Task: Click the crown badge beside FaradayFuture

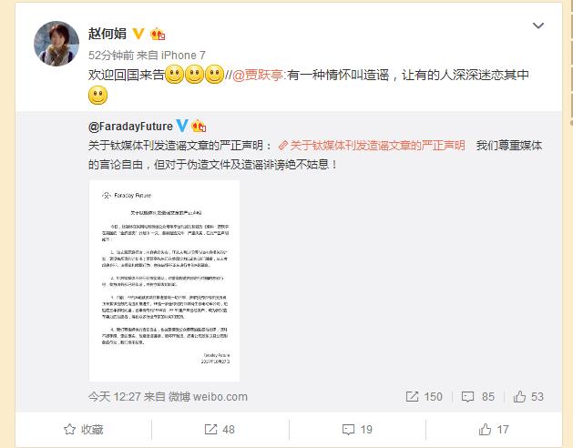Action: (199, 126)
